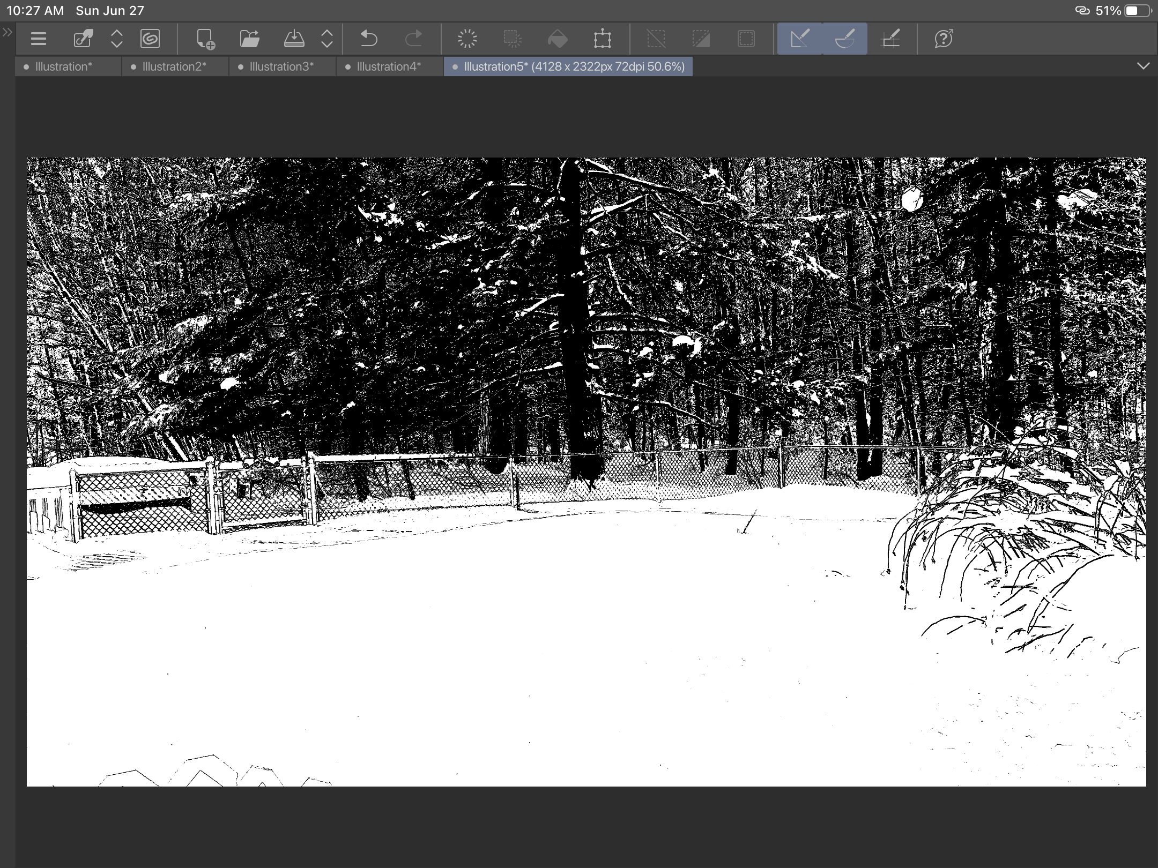
Task: Switch to the Illustration2* tab
Action: [x=175, y=66]
